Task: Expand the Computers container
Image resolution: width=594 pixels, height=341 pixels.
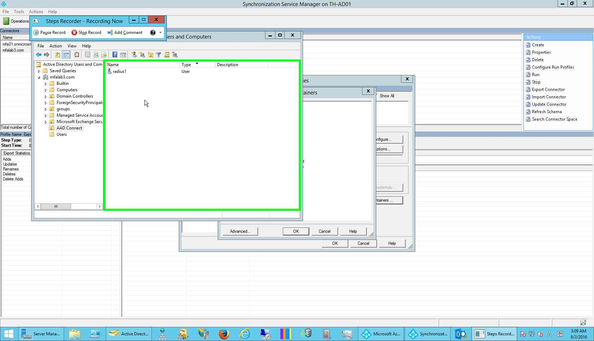Action: click(46, 90)
